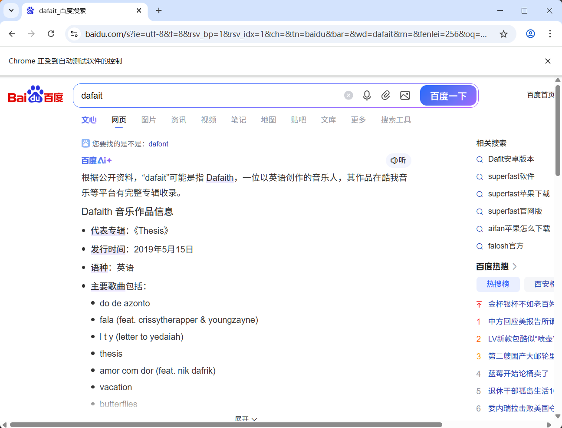Dismiss the automated test software notice
Screen dimensions: 562x428
pyautogui.click(x=548, y=61)
